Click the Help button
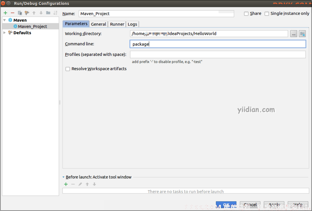The image size is (312, 211). 298,205
